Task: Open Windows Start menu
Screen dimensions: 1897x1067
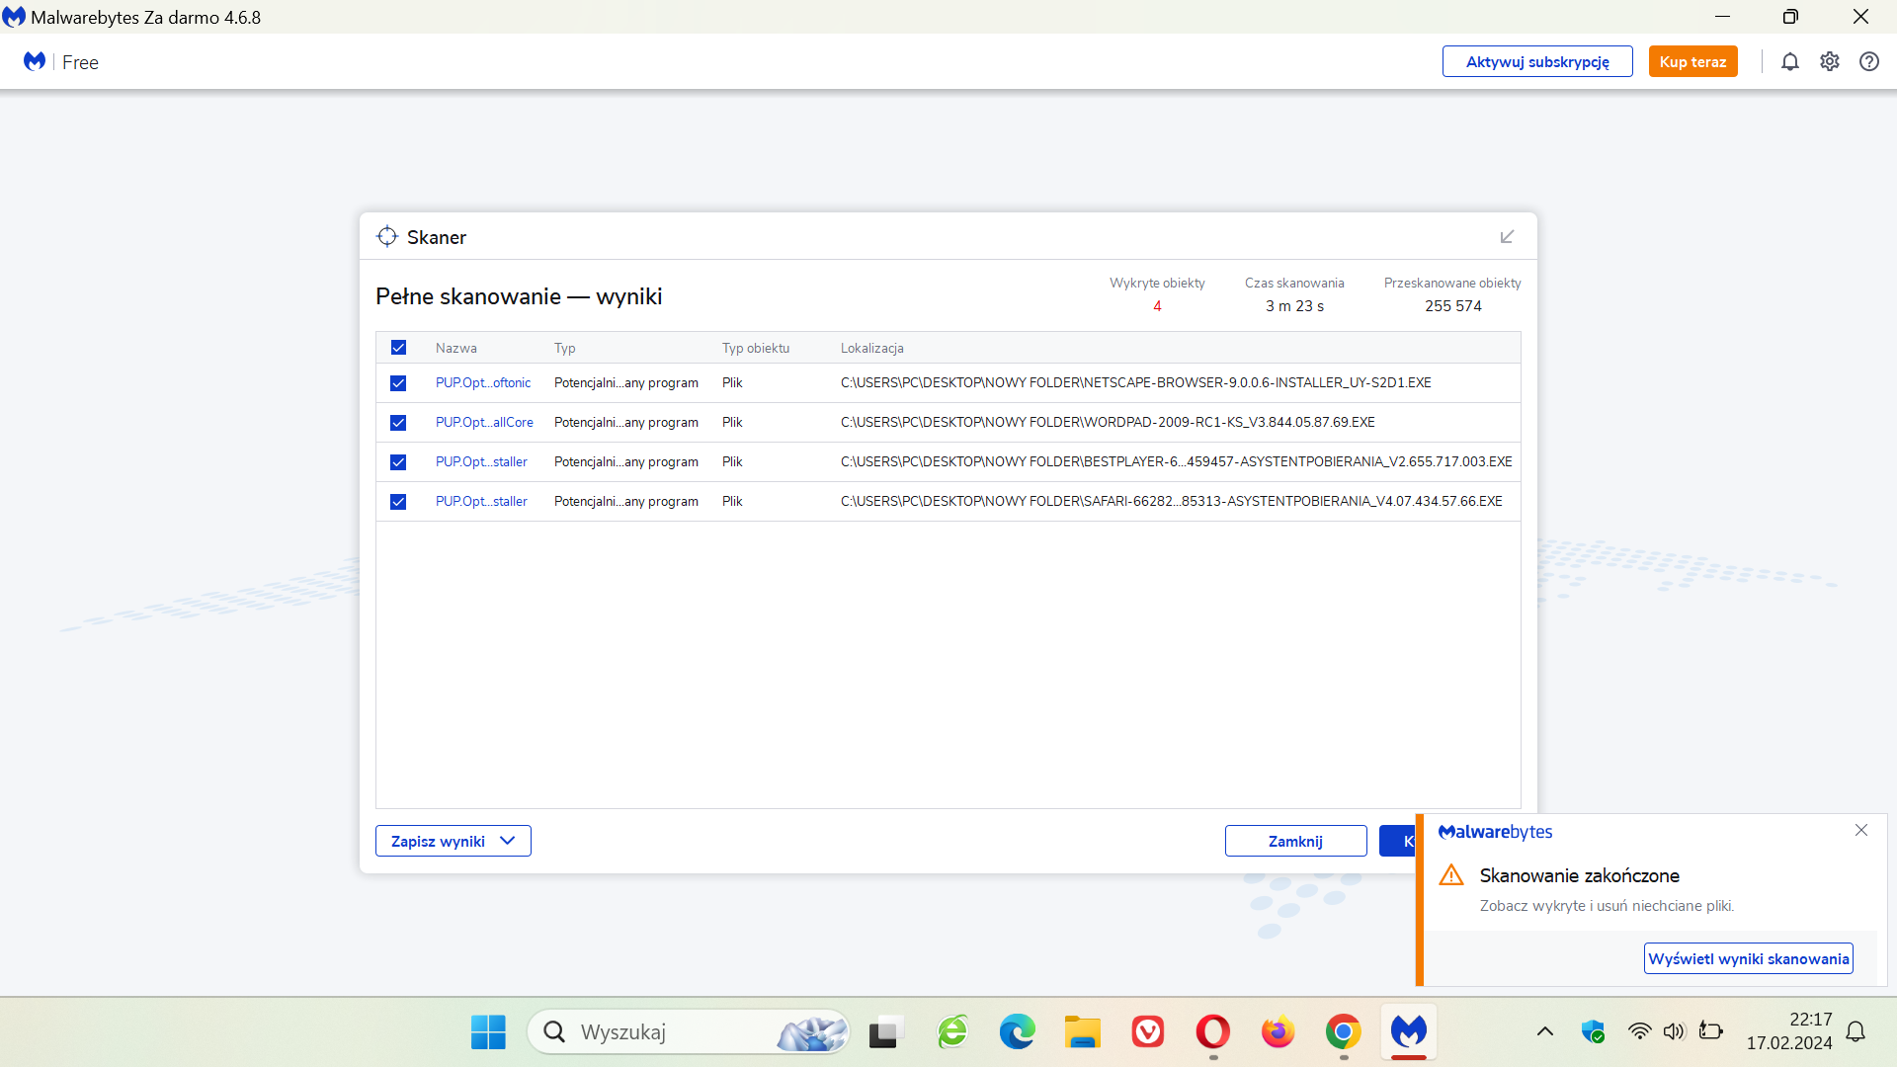Action: [488, 1032]
